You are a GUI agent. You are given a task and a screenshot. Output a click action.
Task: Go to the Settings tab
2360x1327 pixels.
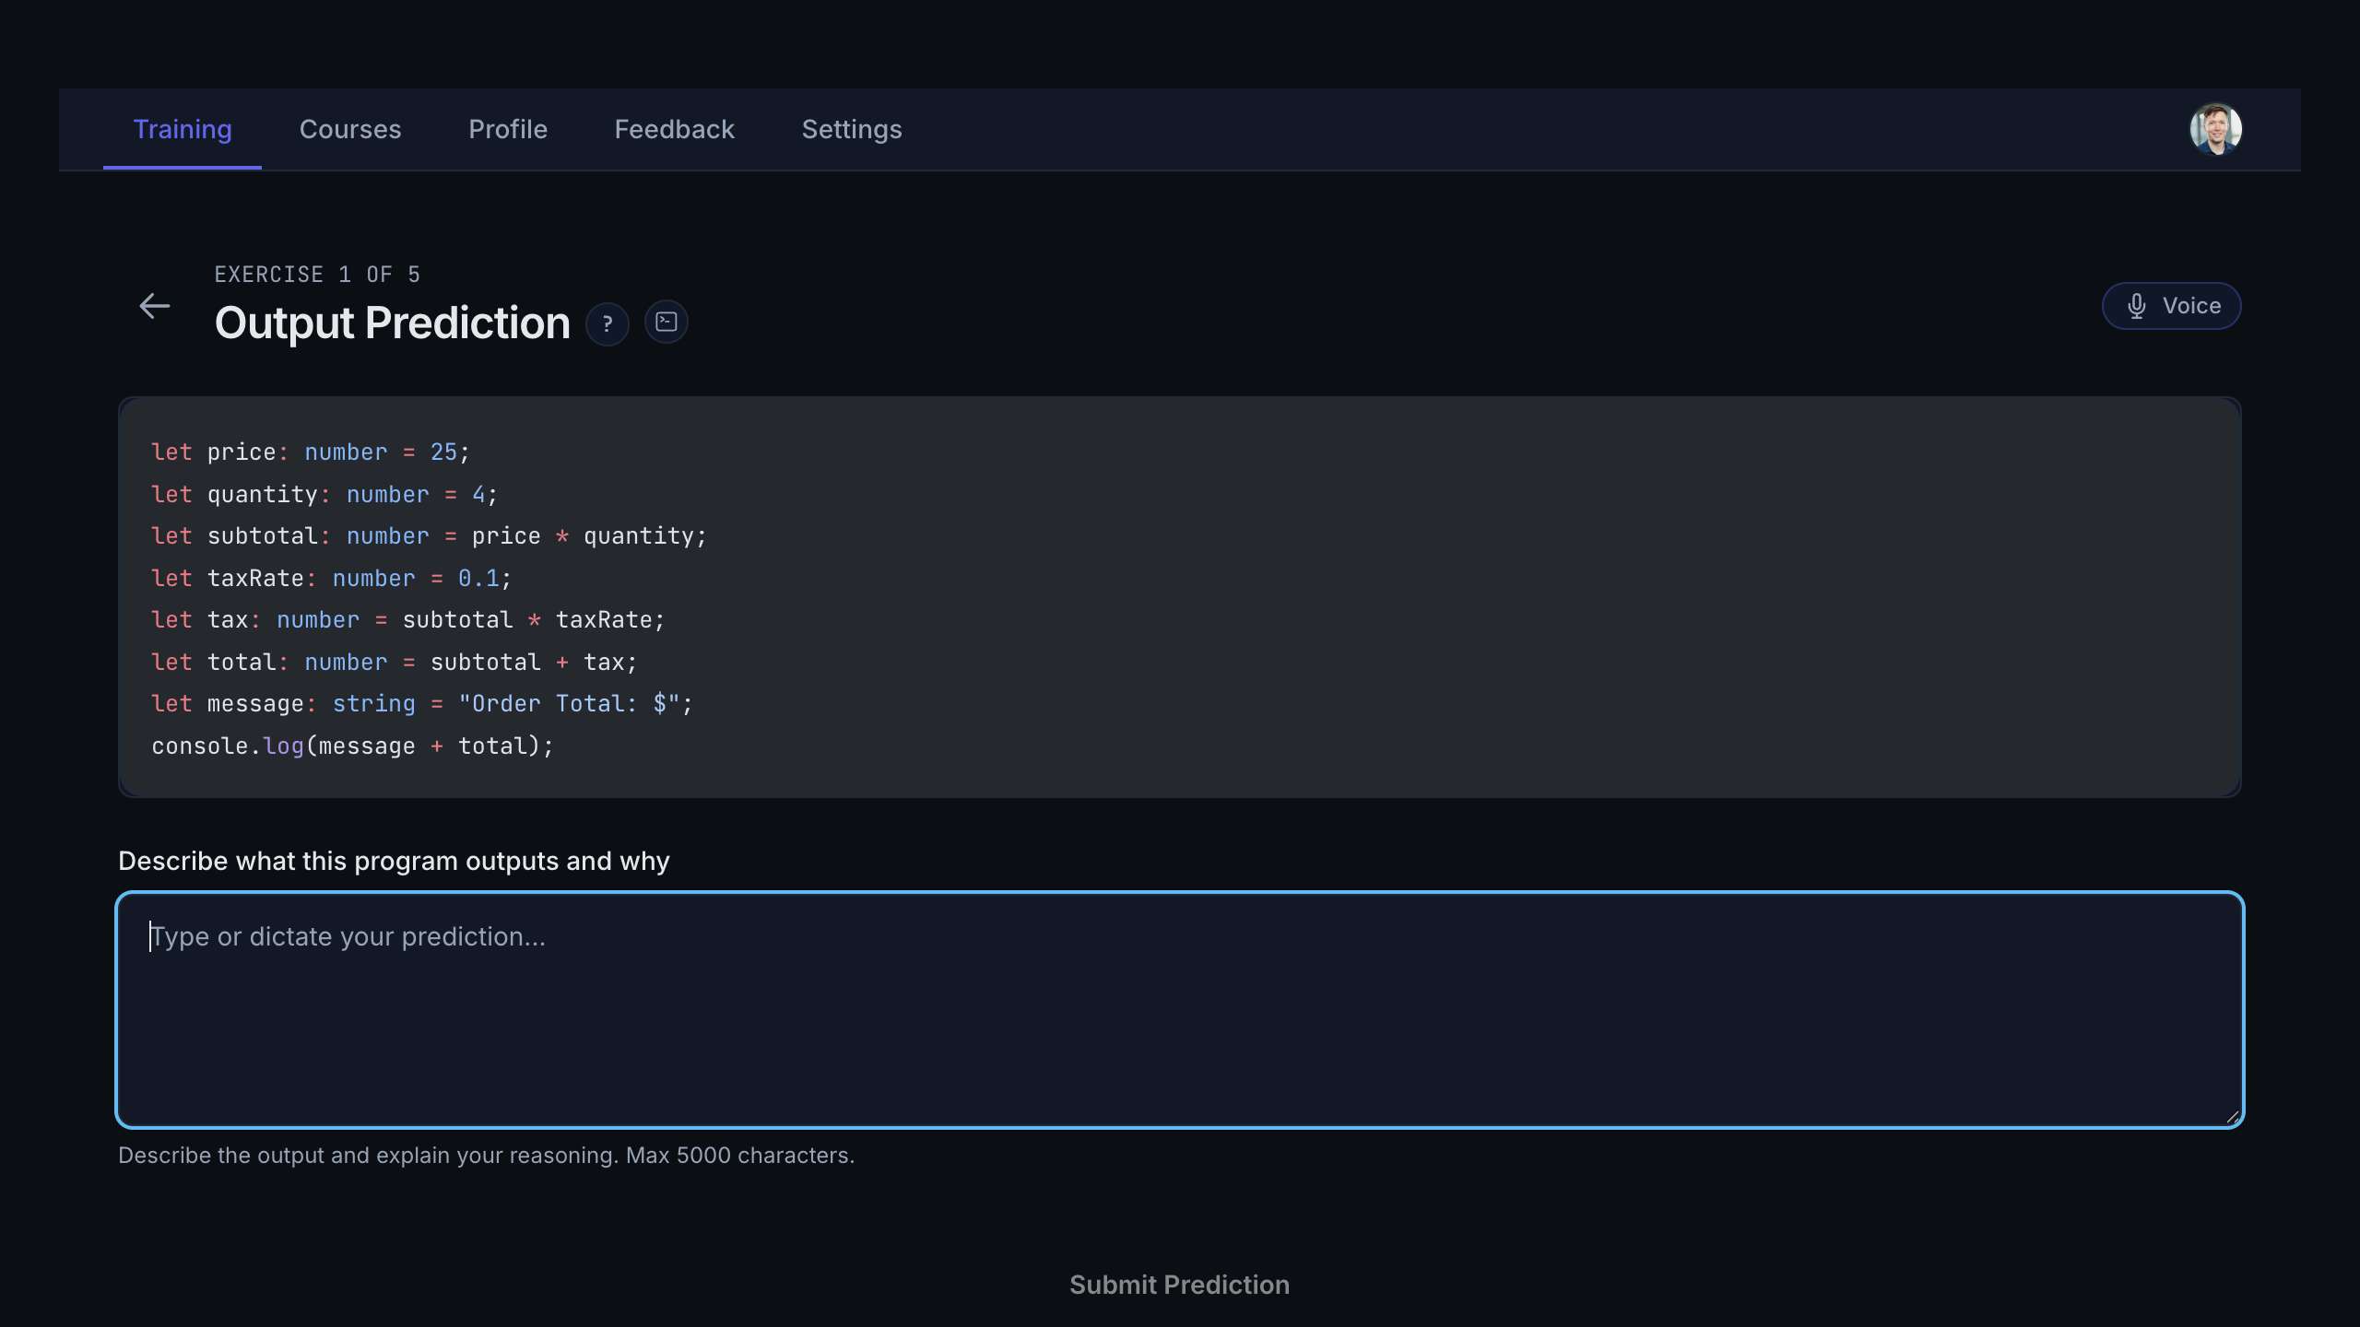[x=851, y=129]
